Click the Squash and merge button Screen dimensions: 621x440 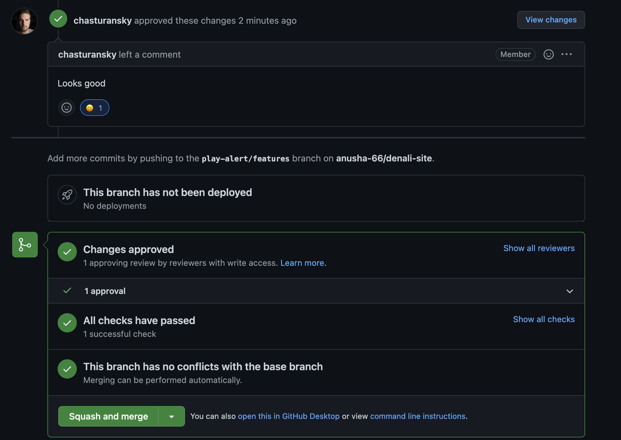point(108,416)
